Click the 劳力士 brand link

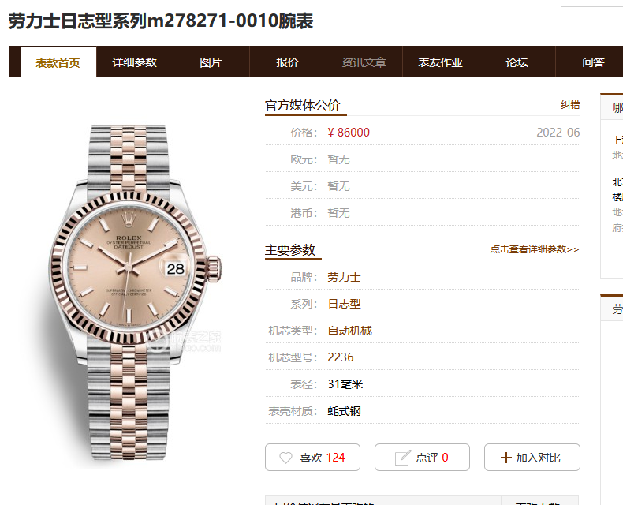pyautogui.click(x=344, y=277)
